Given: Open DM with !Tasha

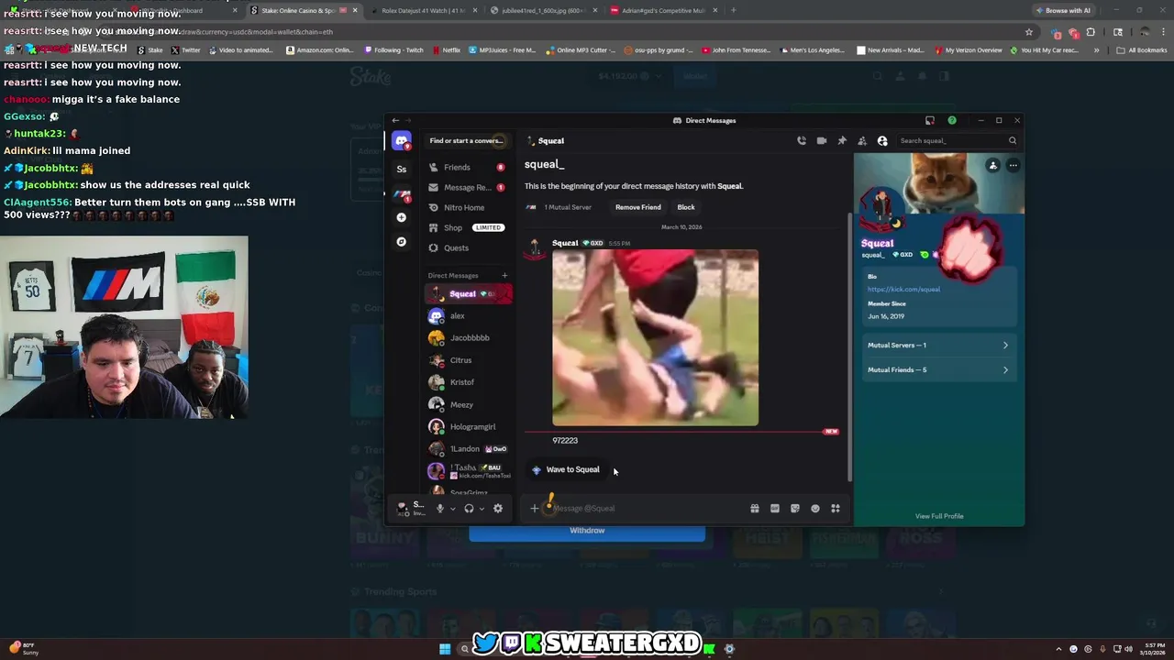Looking at the screenshot, I should click(469, 470).
